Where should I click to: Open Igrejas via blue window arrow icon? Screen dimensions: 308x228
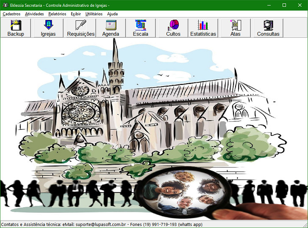[48, 28]
